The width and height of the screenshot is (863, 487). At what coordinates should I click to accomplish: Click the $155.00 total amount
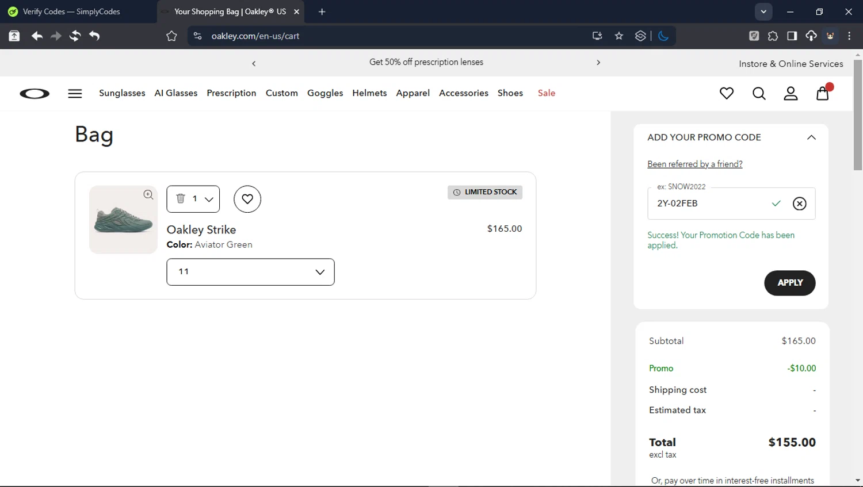(792, 442)
